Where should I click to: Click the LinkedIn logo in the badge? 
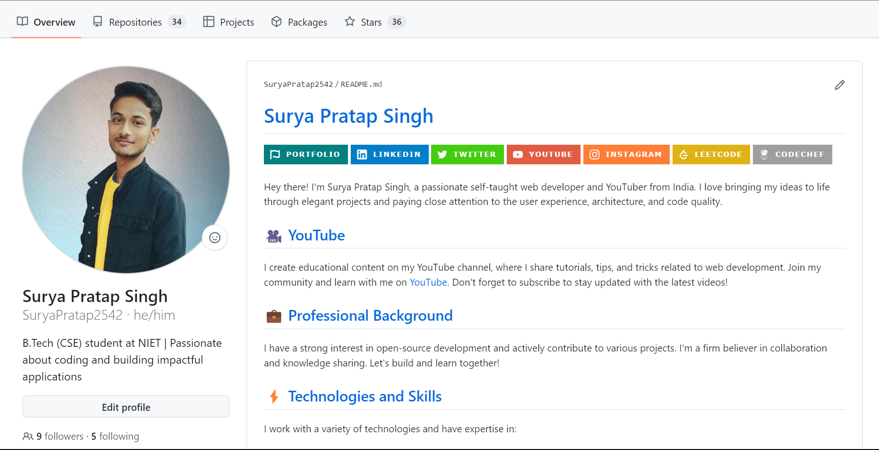coord(362,155)
